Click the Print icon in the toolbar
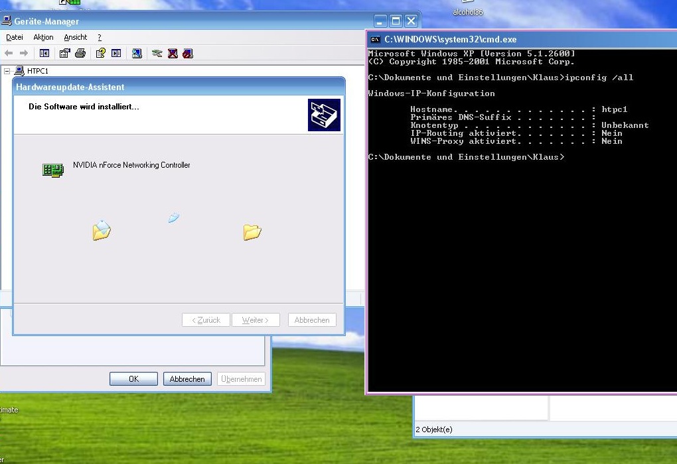Viewport: 677px width, 464px height. tap(80, 53)
